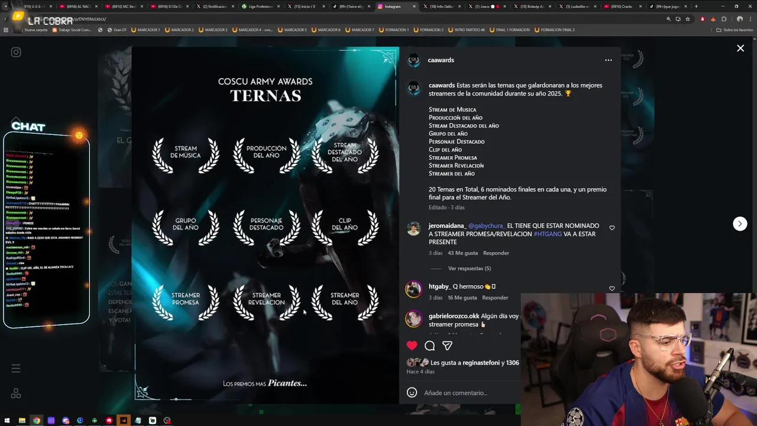Open the post's three-dot options menu
This screenshot has height=426, width=757.
point(609,60)
